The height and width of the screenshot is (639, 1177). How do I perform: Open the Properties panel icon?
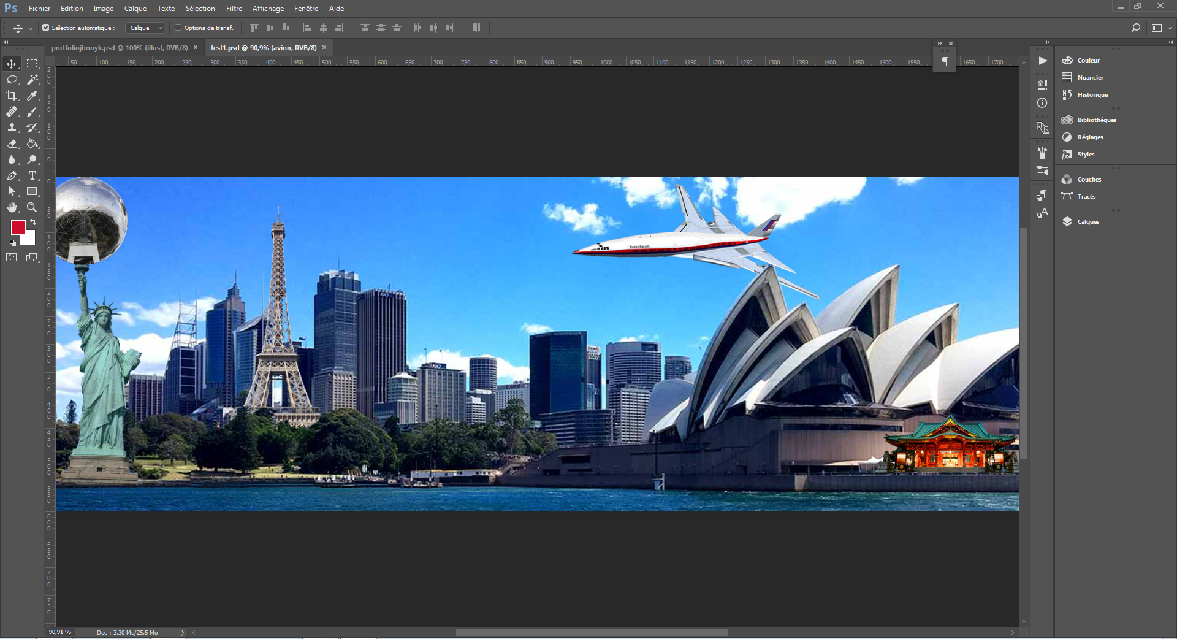pyautogui.click(x=1042, y=85)
